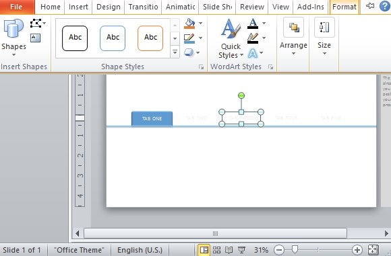
Task: Open the Arrange menu
Action: coord(293,37)
